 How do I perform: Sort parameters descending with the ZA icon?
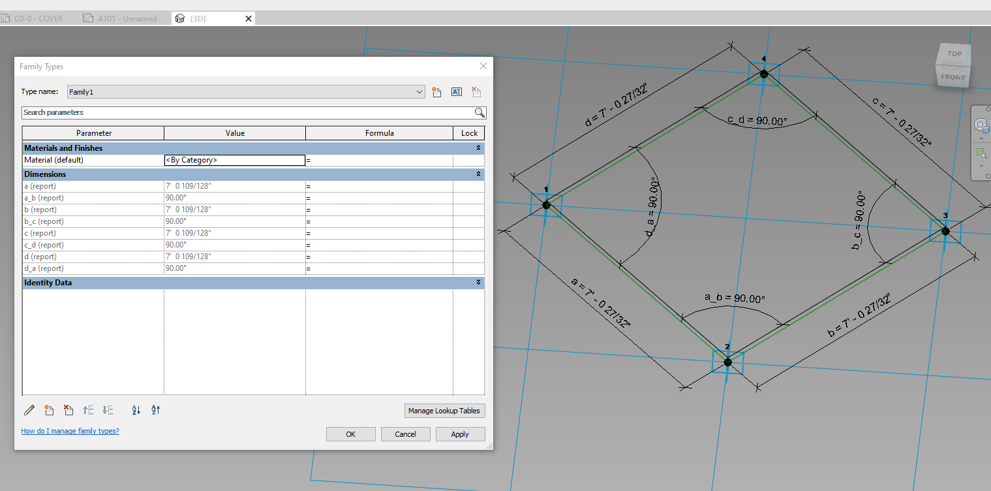pos(155,410)
